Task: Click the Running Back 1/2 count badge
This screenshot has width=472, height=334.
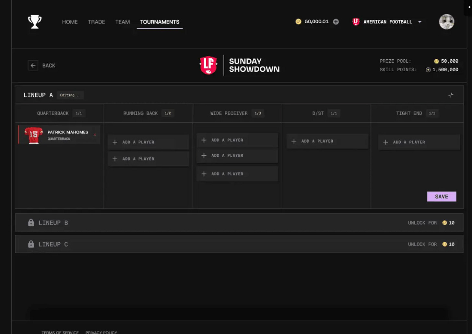Action: coord(168,113)
